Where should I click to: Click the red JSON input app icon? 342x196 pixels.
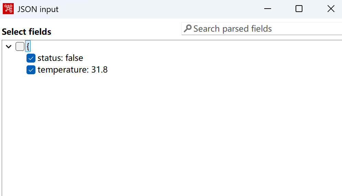click(8, 9)
